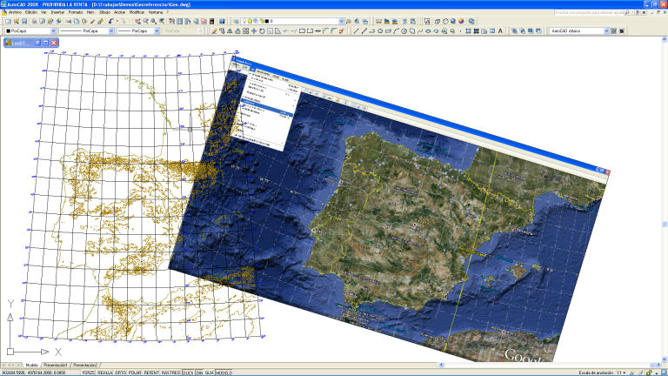668x376 pixels.
Task: Toggle REJILLA grid display
Action: coord(105,373)
